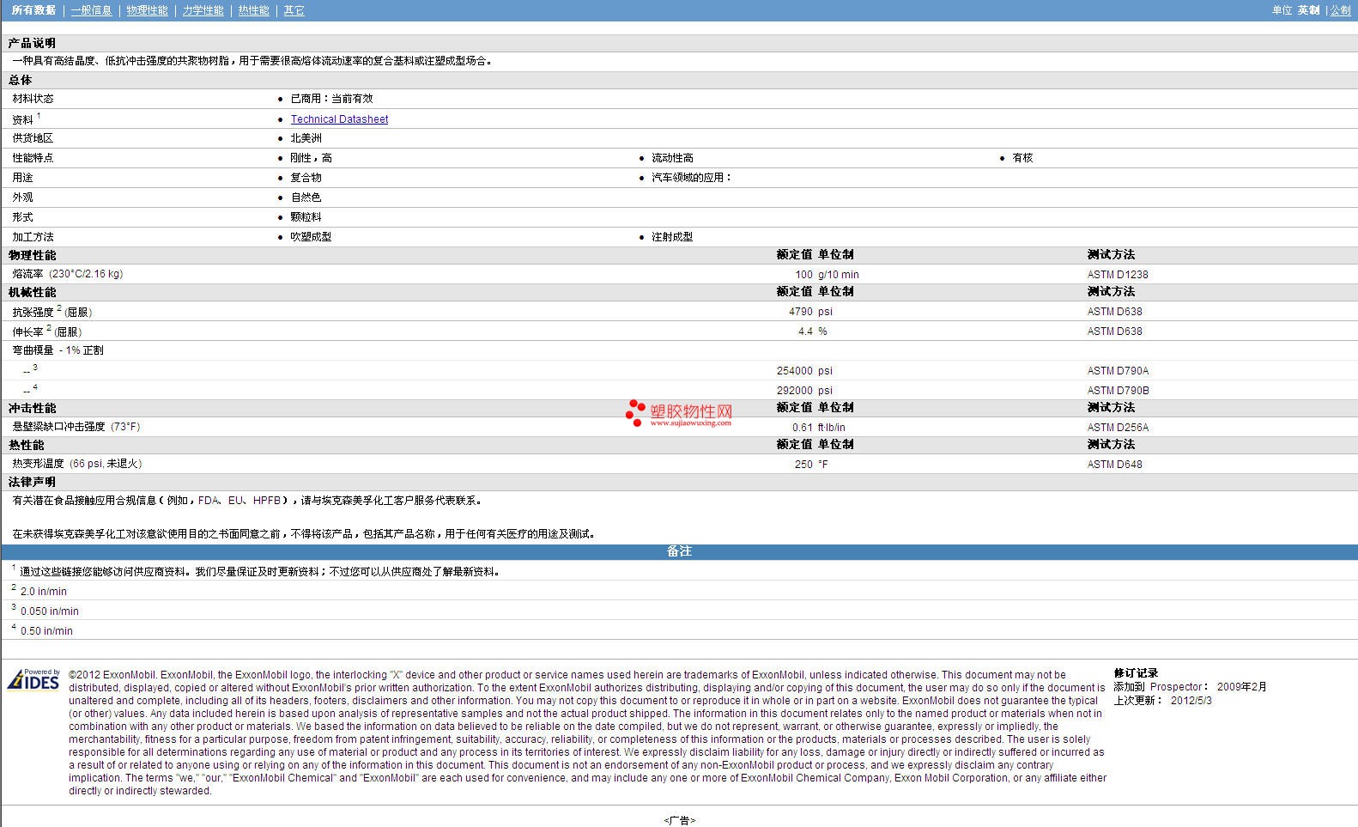This screenshot has width=1358, height=827.
Task: Click footnote 0.050 in/min
Action: tap(50, 611)
